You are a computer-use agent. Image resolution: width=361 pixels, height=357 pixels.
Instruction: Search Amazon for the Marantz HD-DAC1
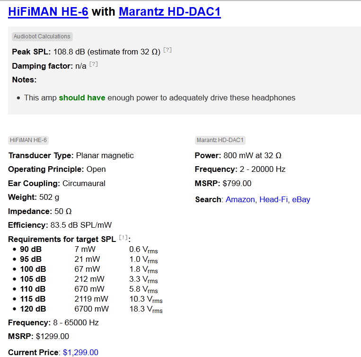240,199
